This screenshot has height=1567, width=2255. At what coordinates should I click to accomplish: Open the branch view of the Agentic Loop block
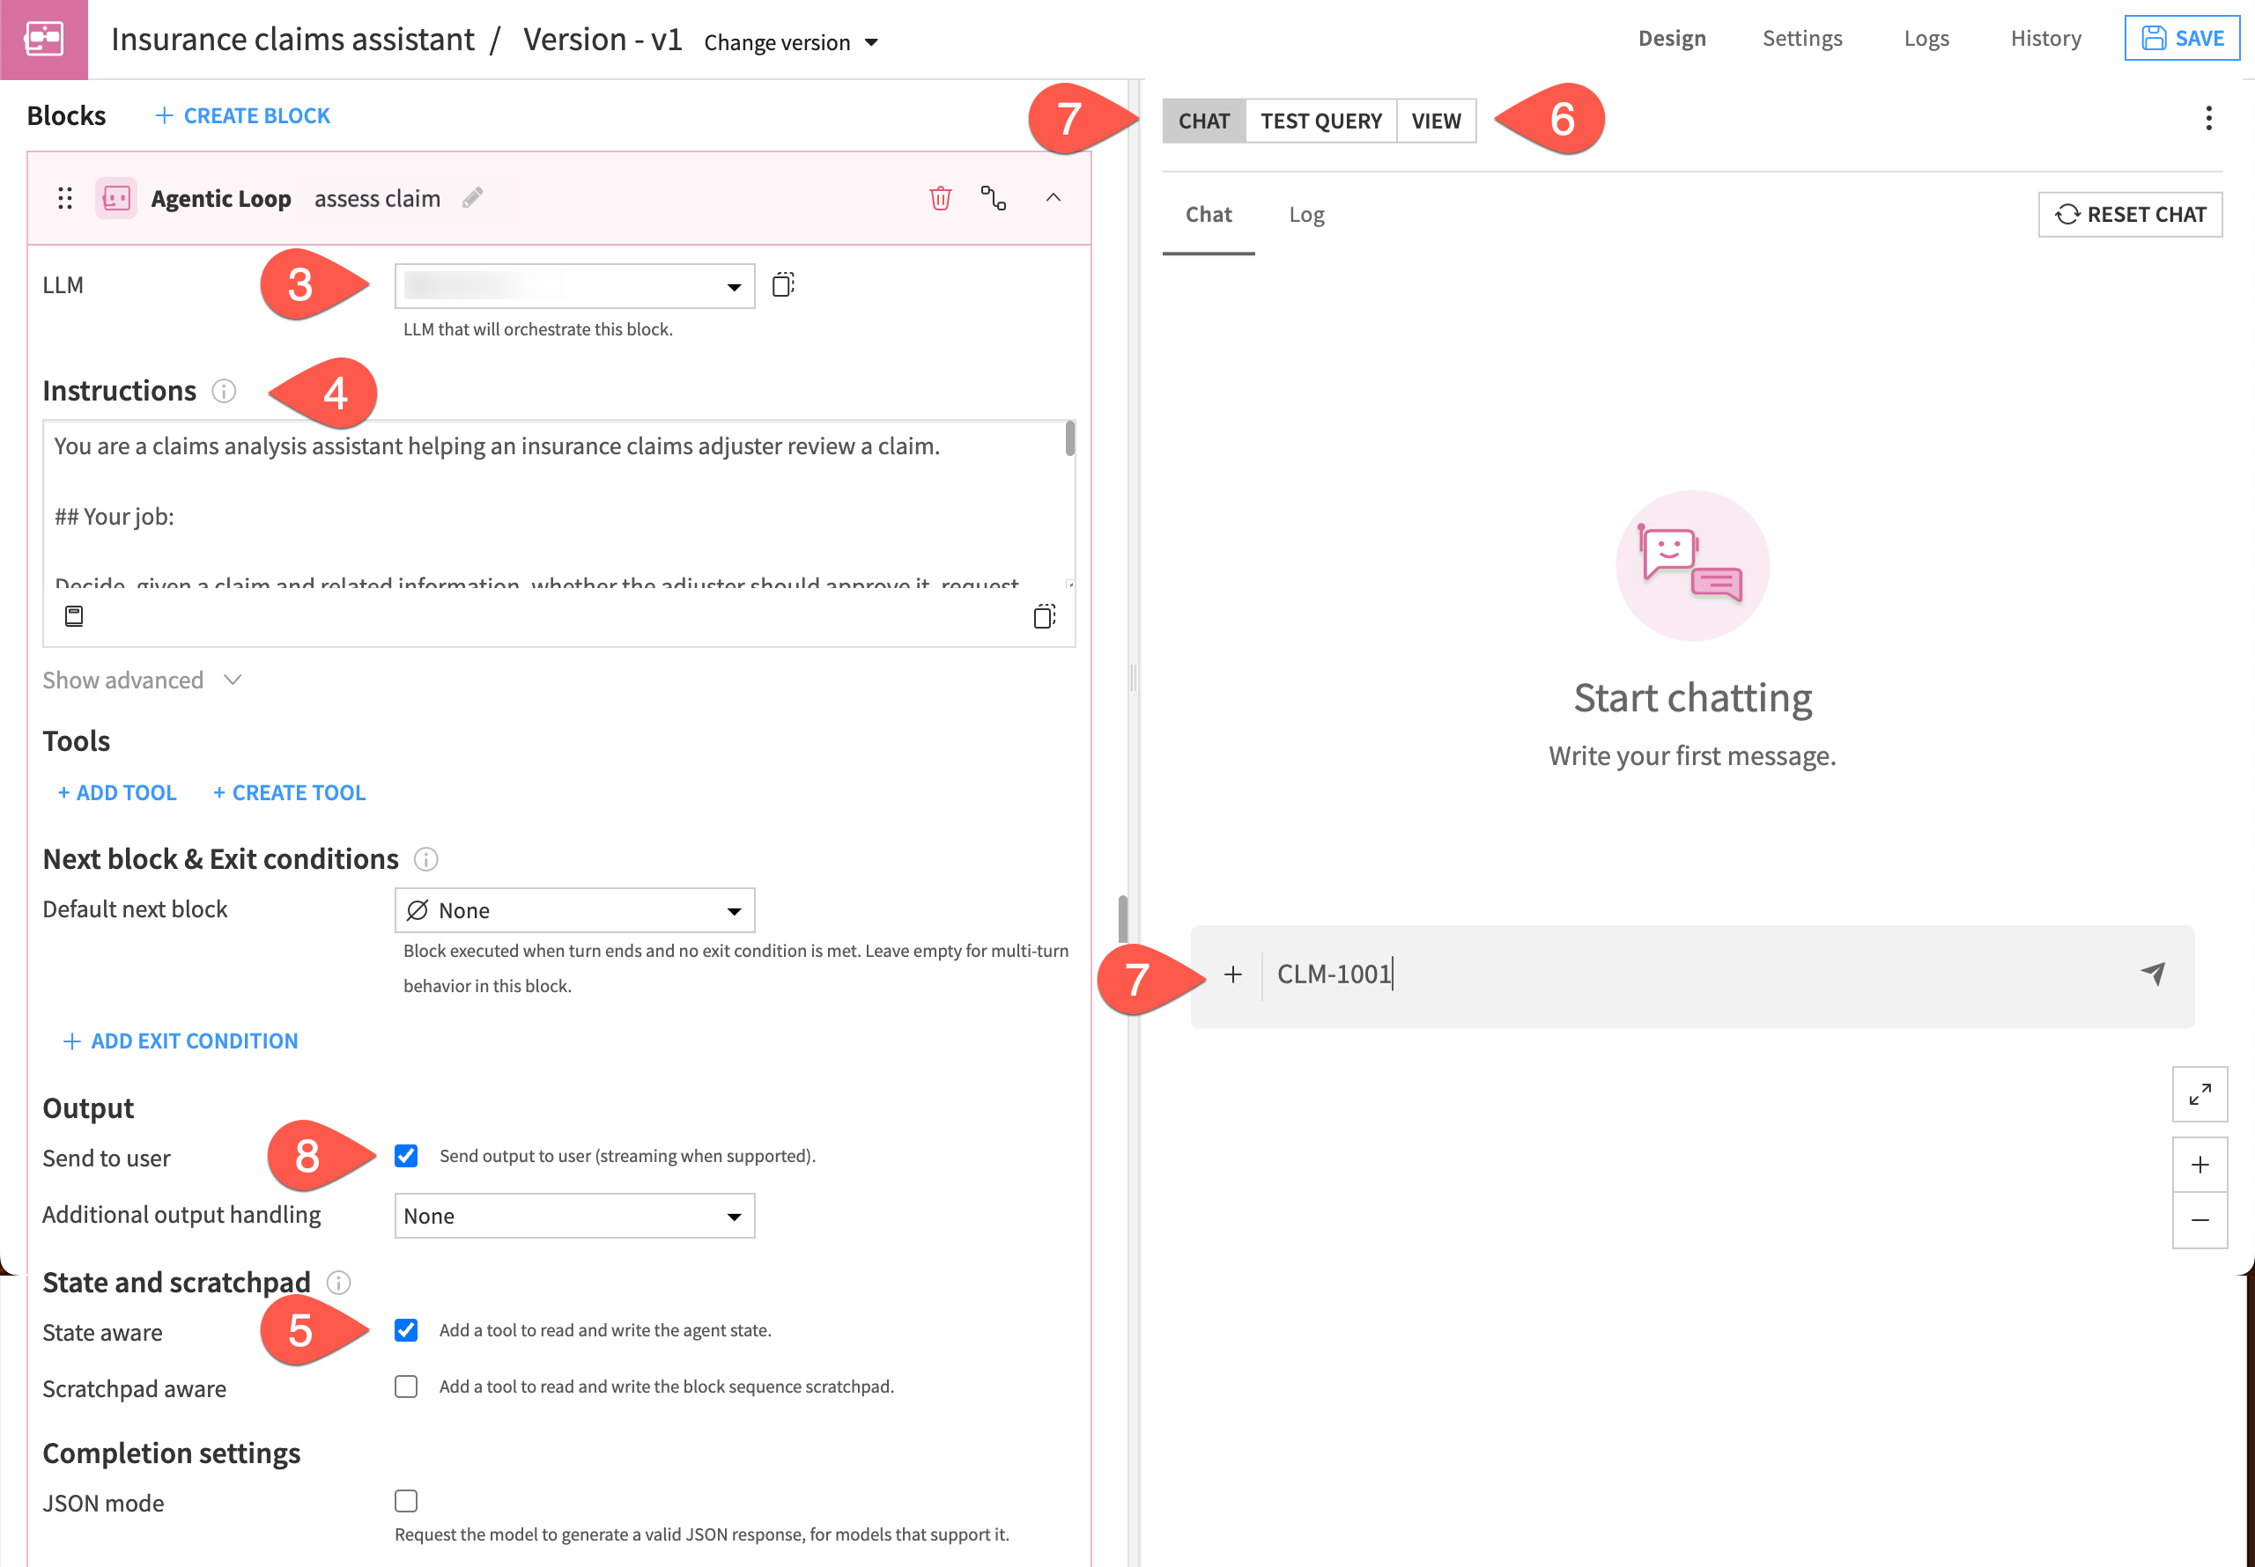click(994, 197)
